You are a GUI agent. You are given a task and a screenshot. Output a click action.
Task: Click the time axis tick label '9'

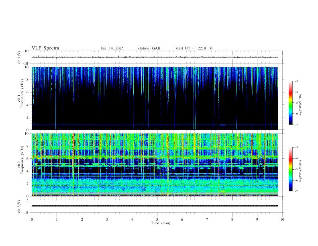tap(257, 219)
